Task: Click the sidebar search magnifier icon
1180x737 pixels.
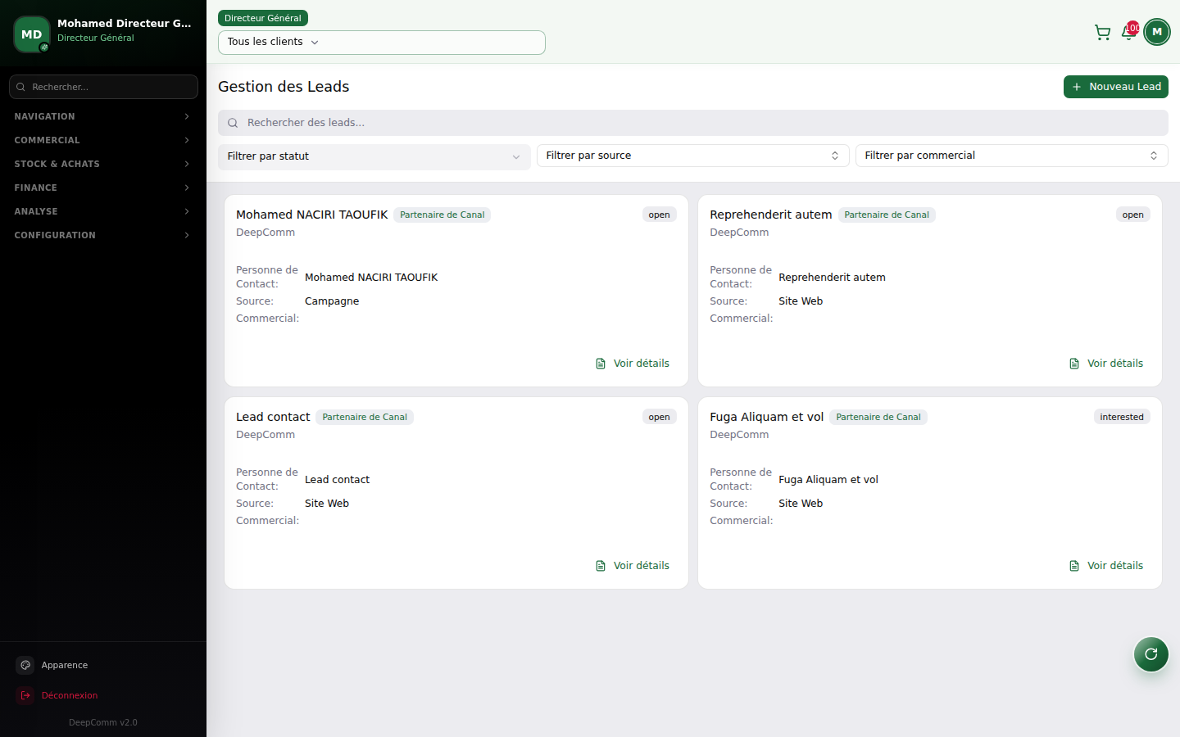Action: click(20, 87)
